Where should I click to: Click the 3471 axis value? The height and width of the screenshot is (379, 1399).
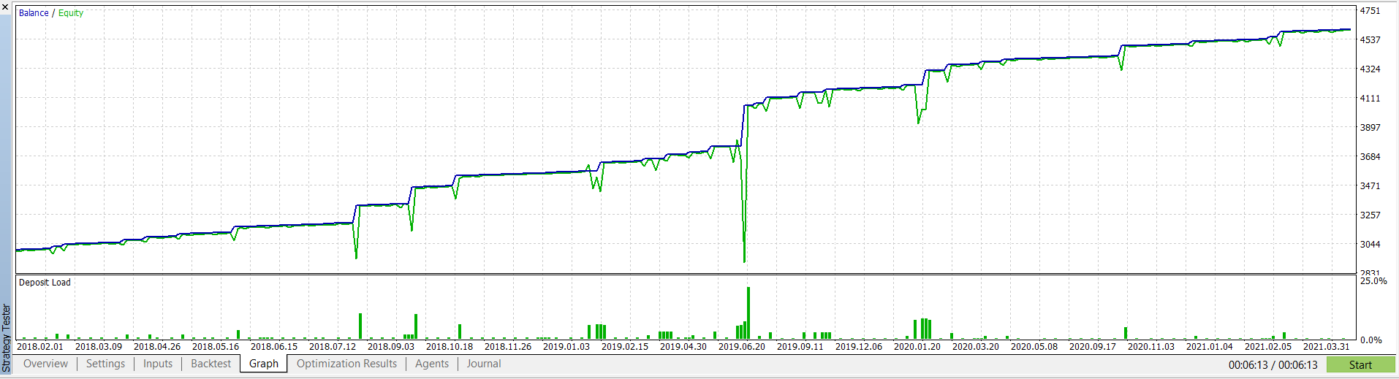pos(1370,186)
